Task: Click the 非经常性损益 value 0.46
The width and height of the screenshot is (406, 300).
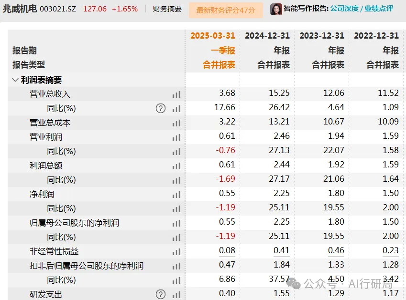Action: [x=336, y=250]
